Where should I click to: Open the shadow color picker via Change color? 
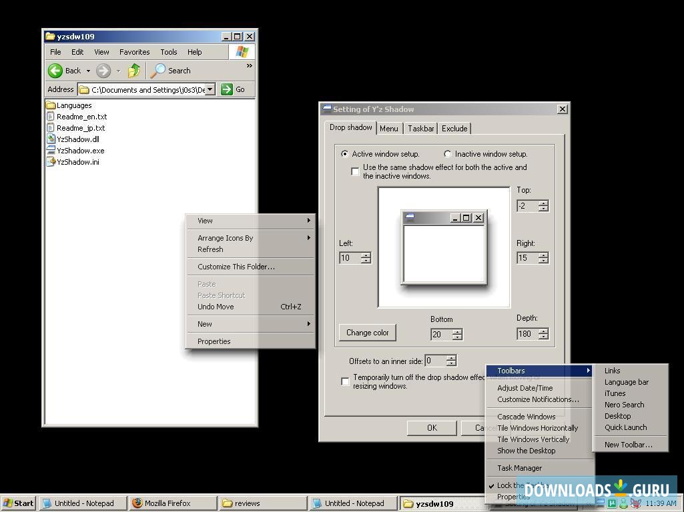[367, 332]
